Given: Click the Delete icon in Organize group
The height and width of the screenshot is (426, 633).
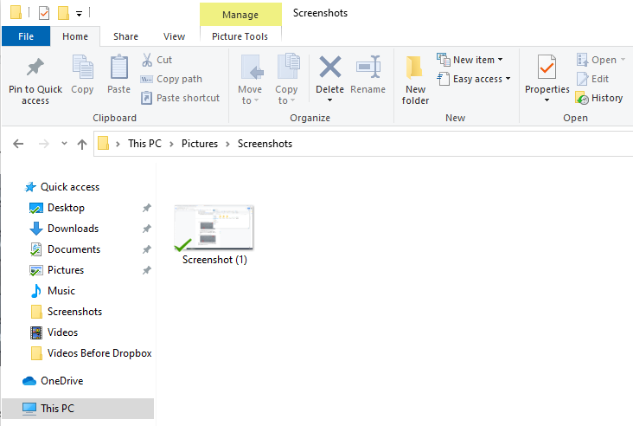Looking at the screenshot, I should [329, 67].
